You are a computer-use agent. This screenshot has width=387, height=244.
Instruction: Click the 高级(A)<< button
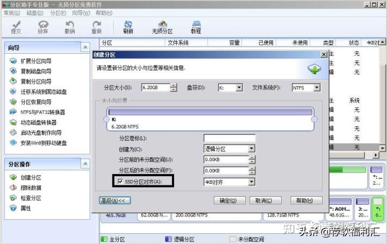click(x=115, y=200)
